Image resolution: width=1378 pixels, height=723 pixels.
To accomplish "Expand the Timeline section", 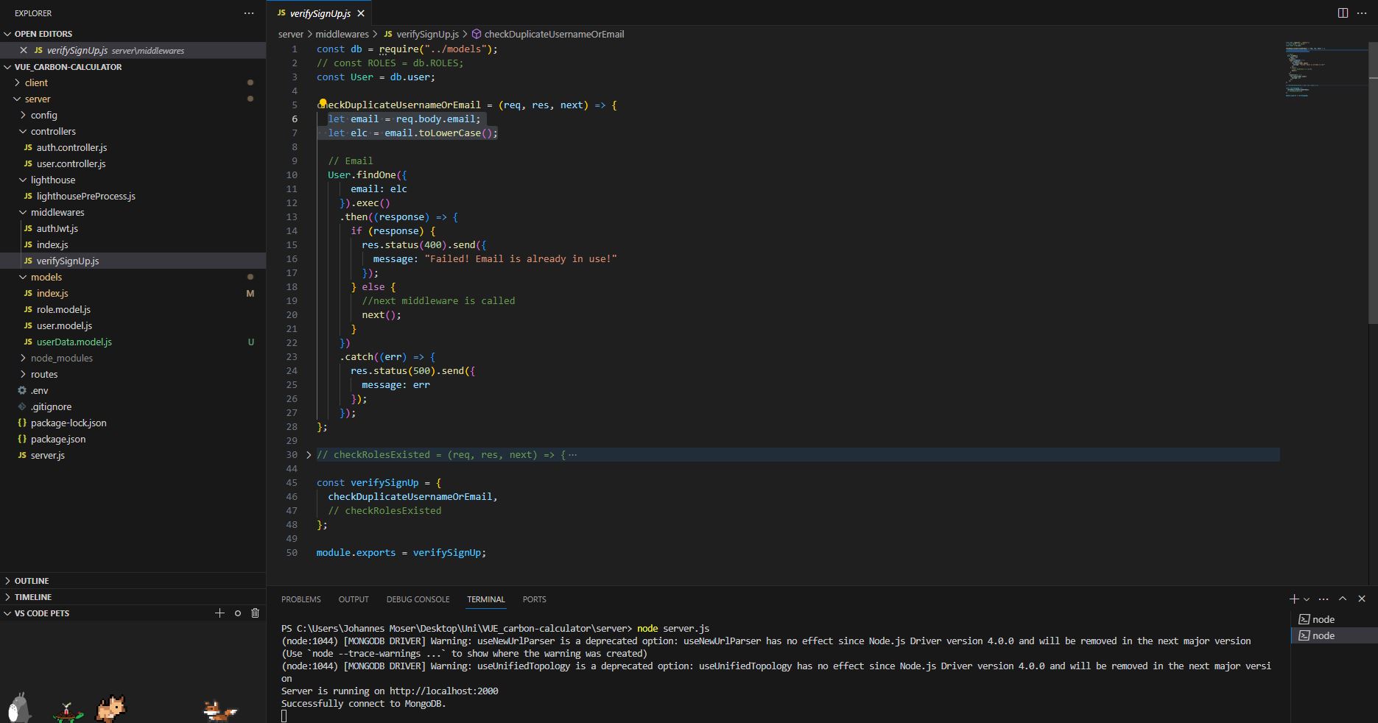I will point(133,597).
